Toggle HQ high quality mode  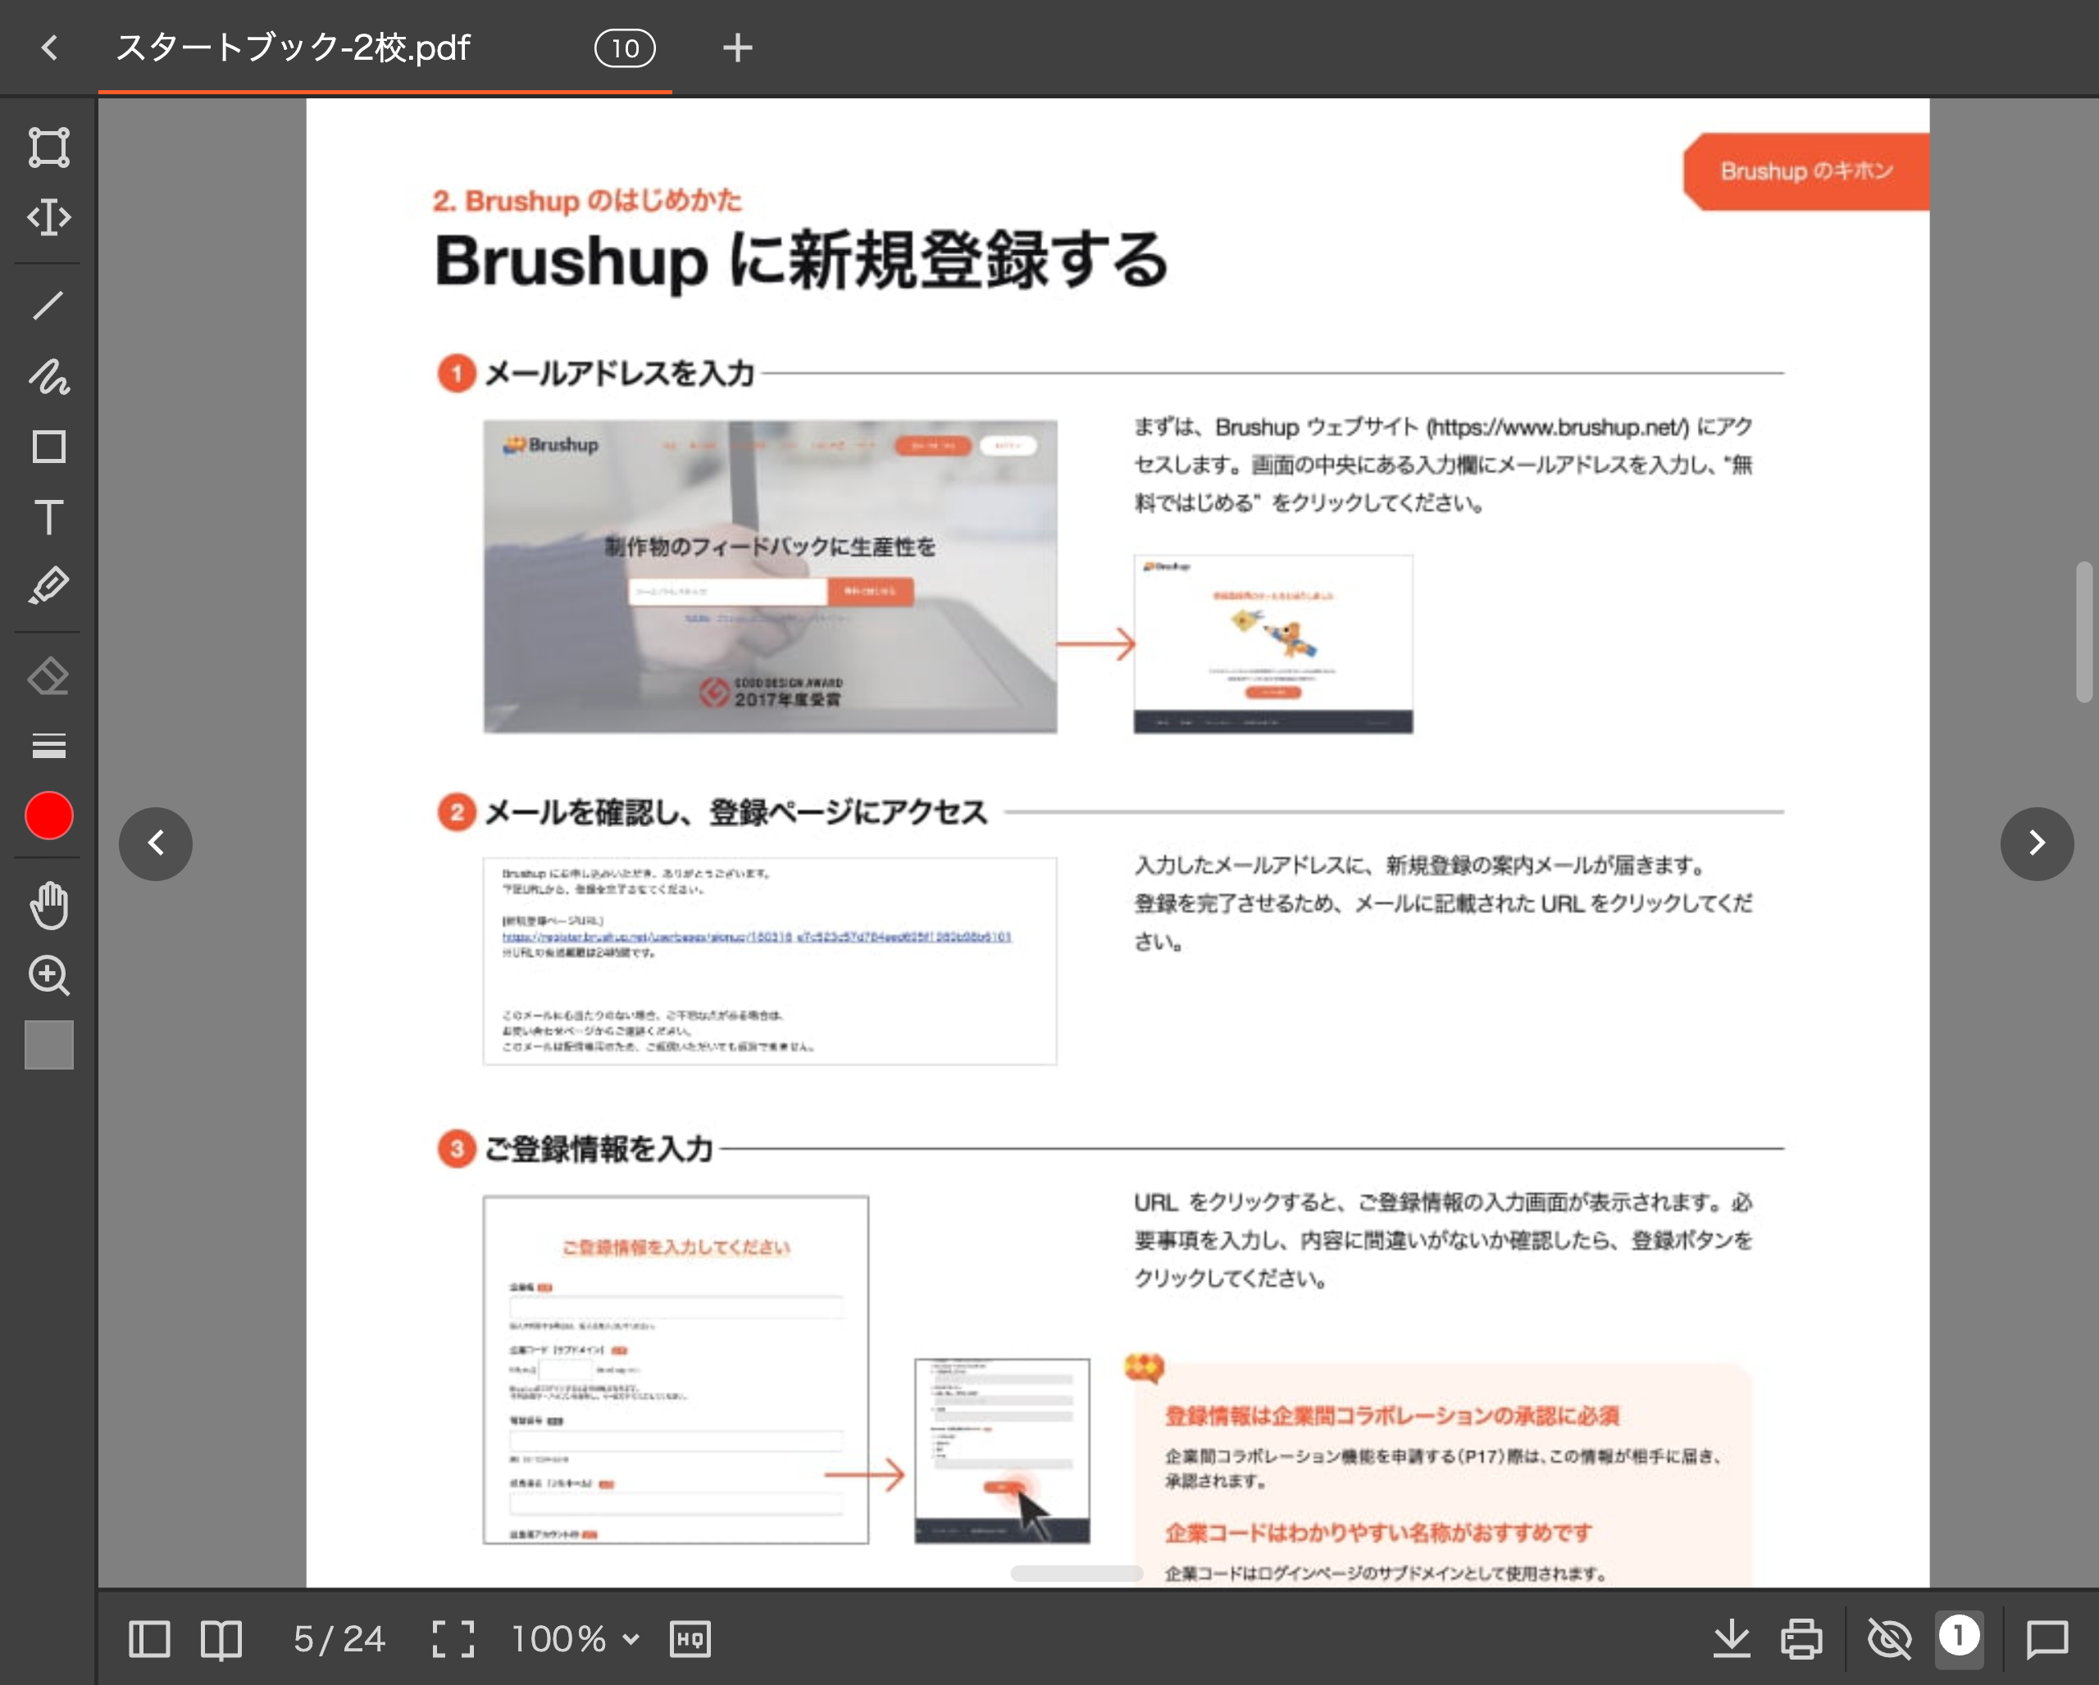click(x=690, y=1639)
